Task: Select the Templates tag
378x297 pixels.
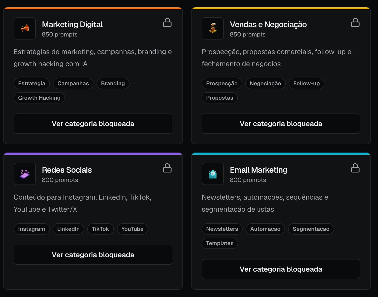Action: coord(220,243)
